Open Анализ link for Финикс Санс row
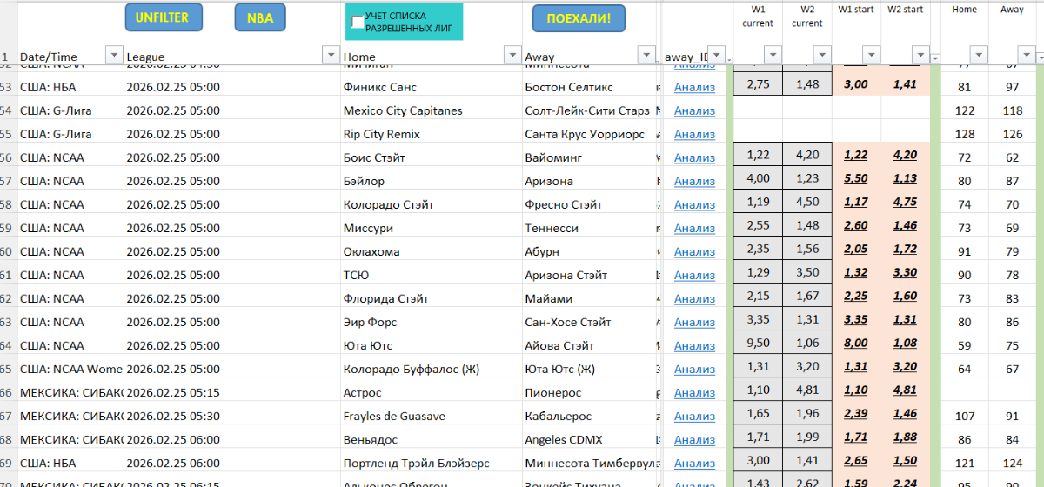1044x487 pixels. [694, 87]
